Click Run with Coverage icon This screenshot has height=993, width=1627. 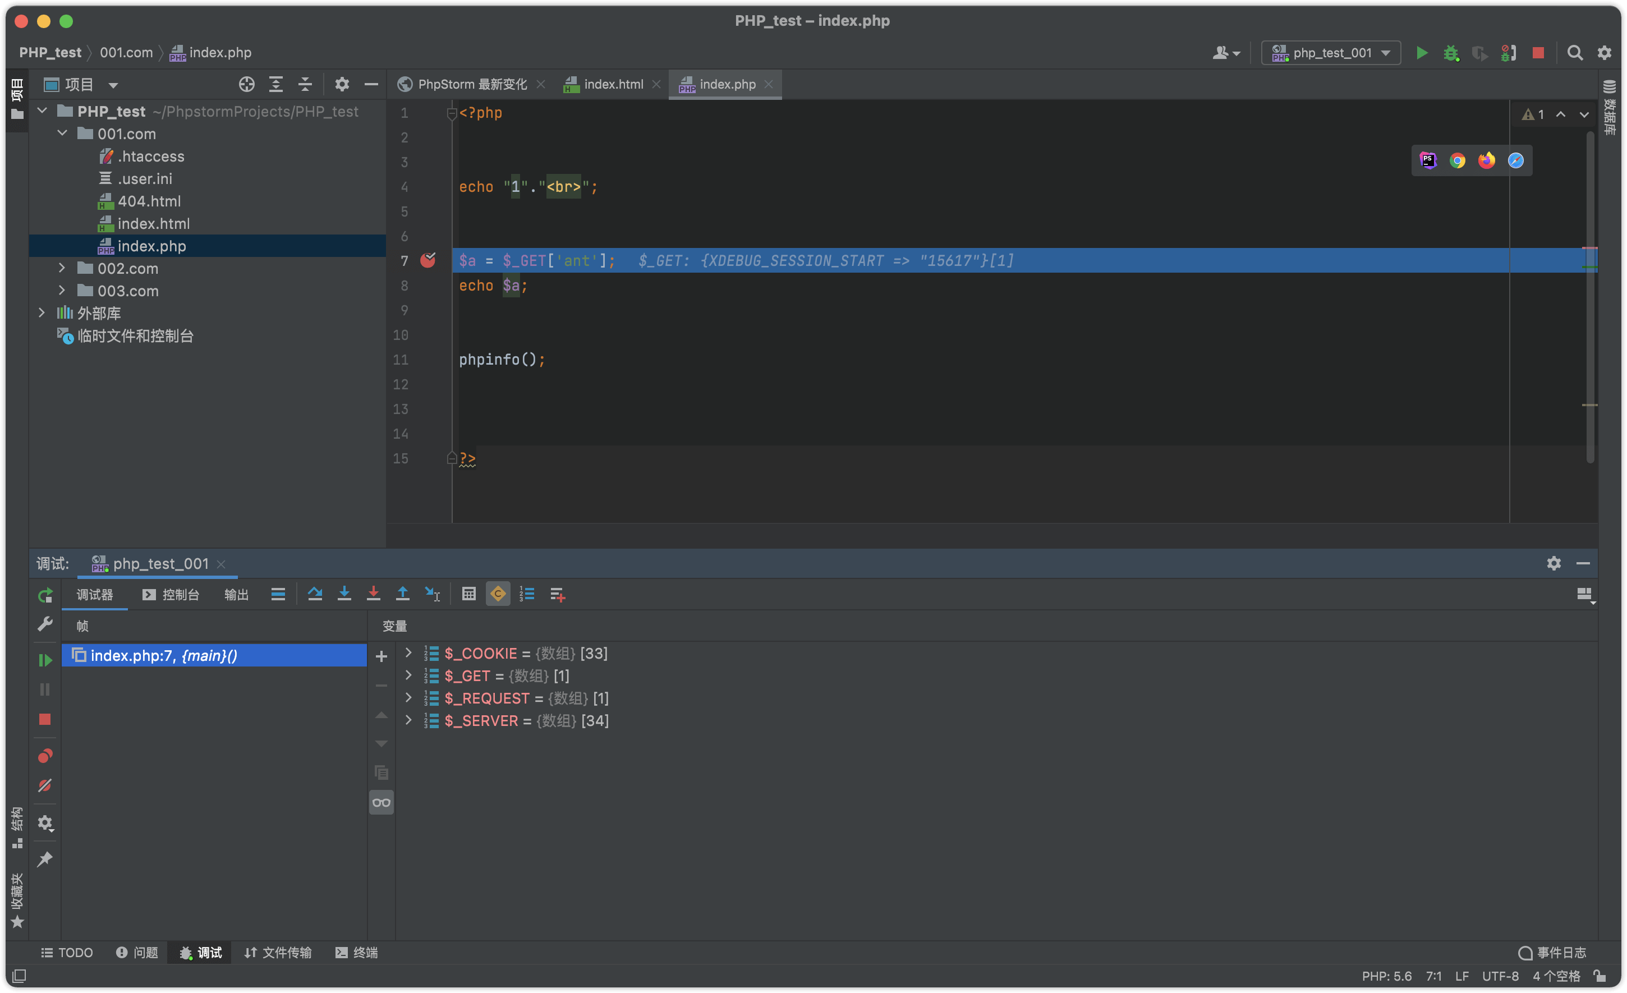1480,53
